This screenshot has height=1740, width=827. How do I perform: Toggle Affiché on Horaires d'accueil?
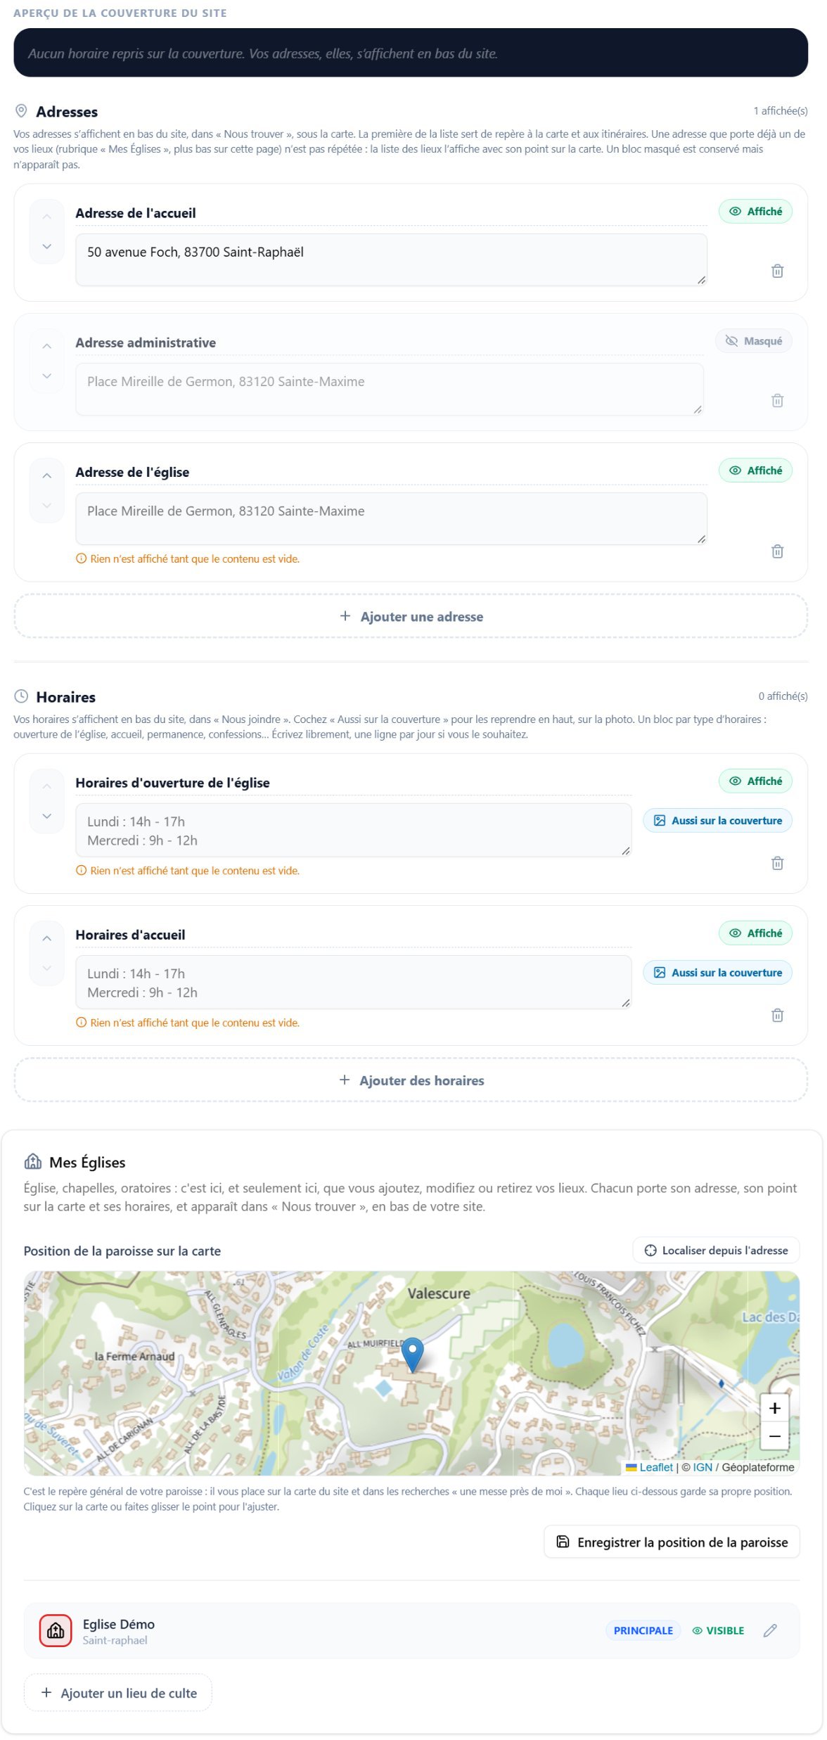[757, 935]
